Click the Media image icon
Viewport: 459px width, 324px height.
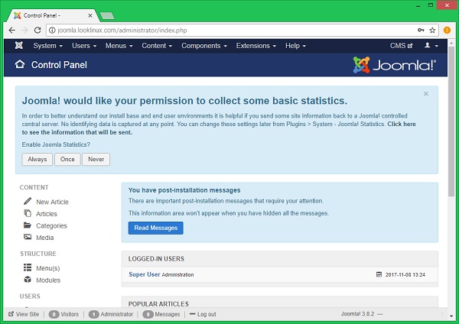(28, 237)
